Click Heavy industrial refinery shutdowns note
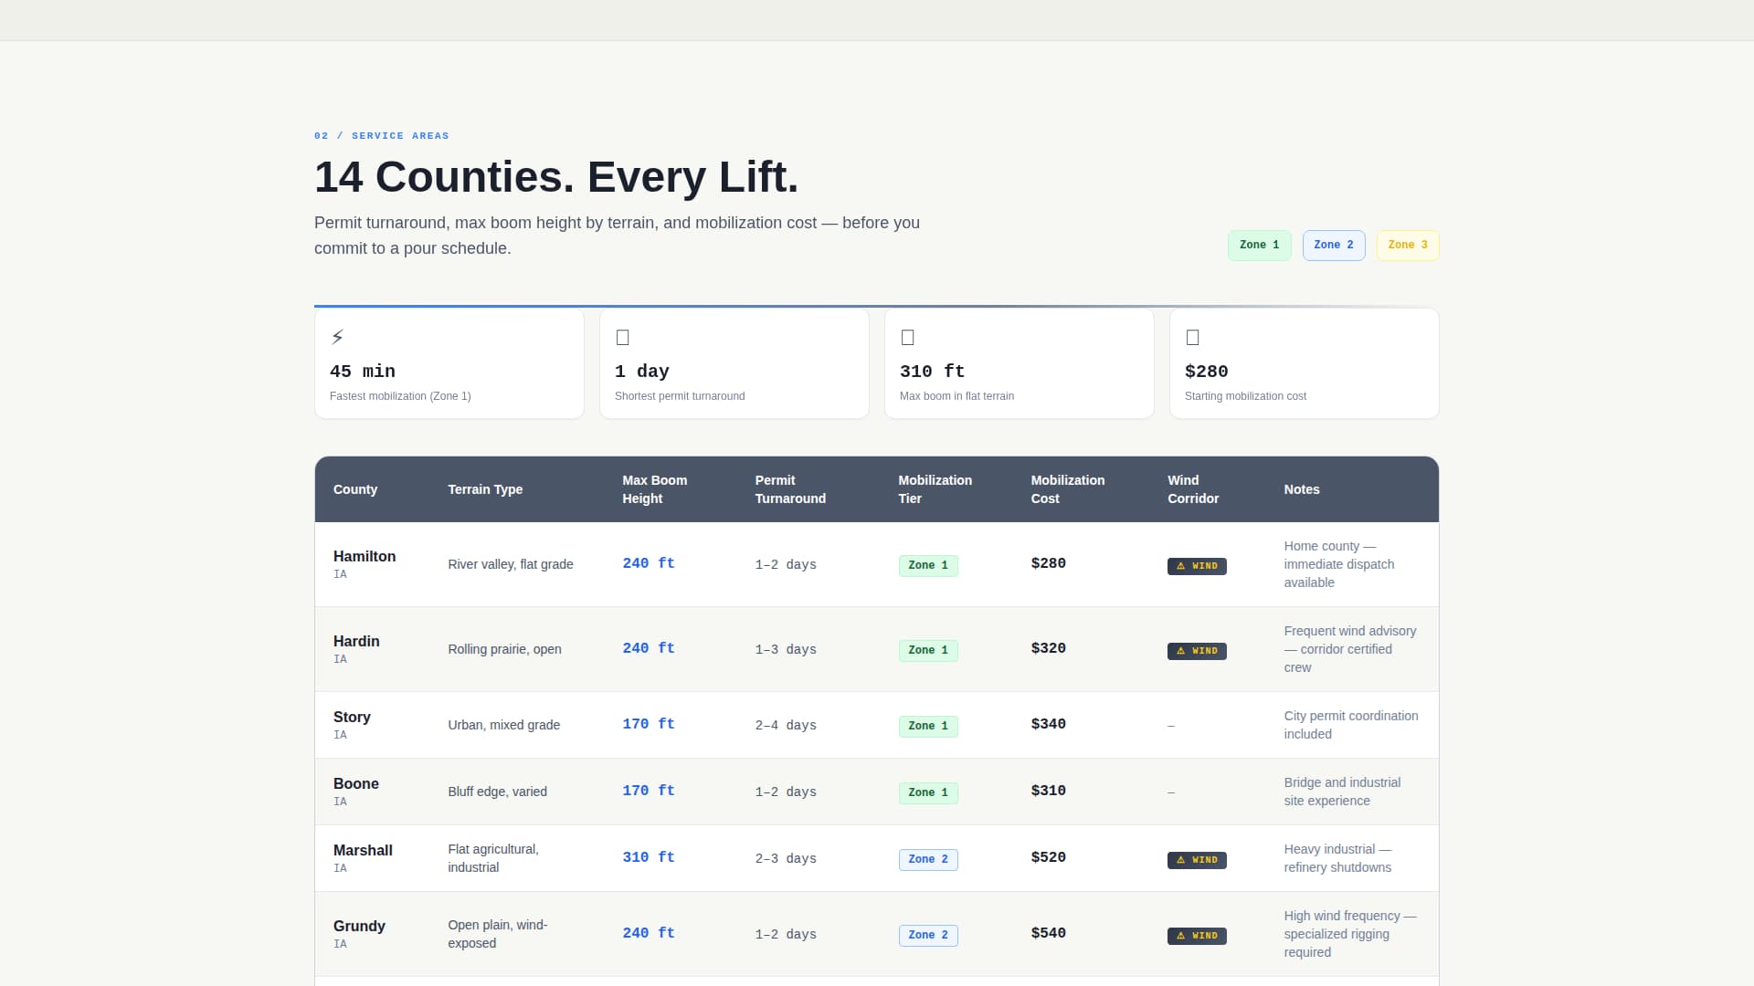The height and width of the screenshot is (986, 1754). click(x=1337, y=859)
